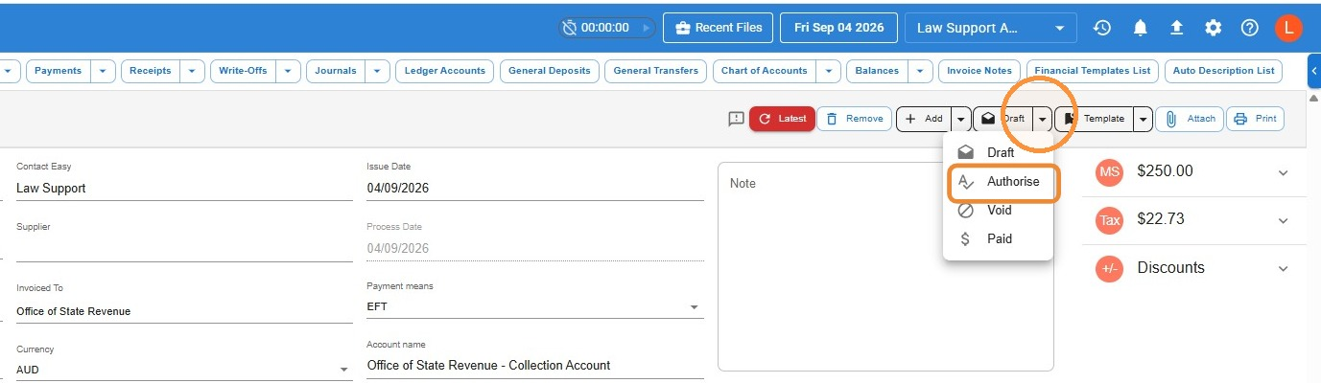Open Auto Description List
1321x383 pixels.
click(x=1224, y=71)
